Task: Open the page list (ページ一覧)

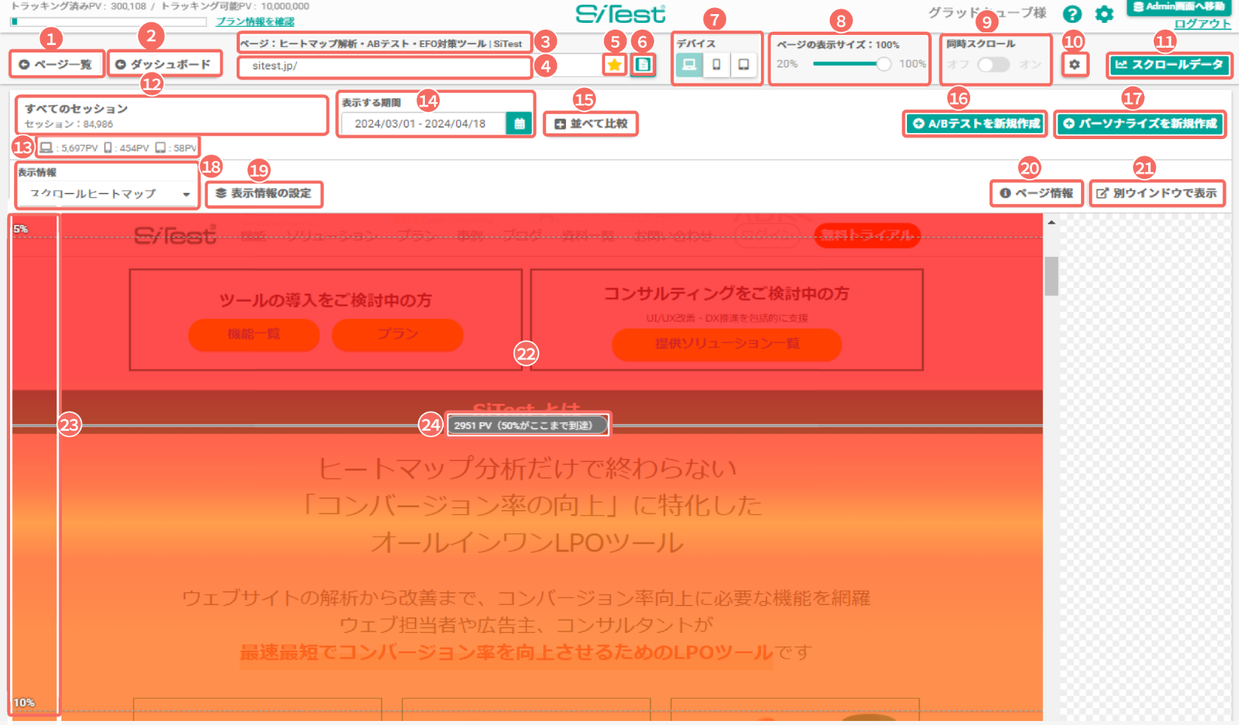Action: point(56,65)
